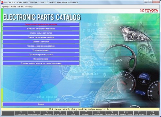This screenshot has height=117, width=161.
Task: Select Определение каталожного номера option
Action: 41,24
